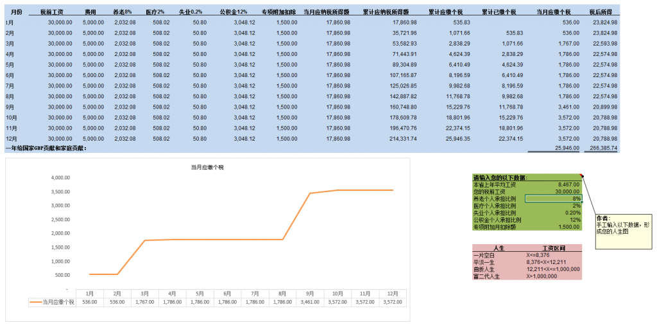Click the 9月 row label in table

(10, 107)
